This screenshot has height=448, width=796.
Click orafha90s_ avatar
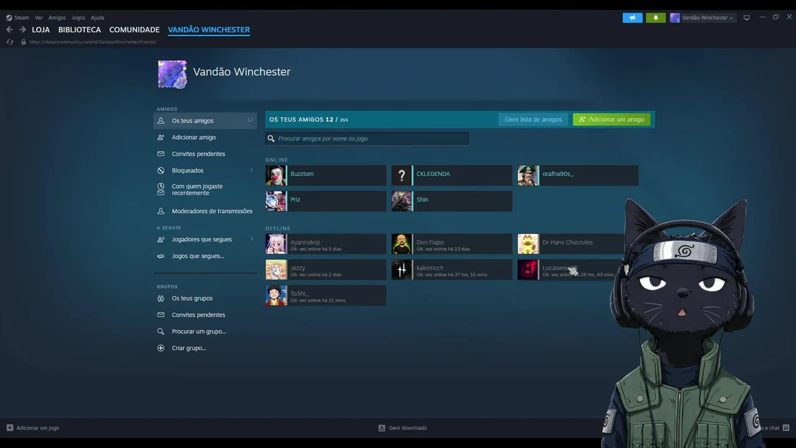click(528, 175)
